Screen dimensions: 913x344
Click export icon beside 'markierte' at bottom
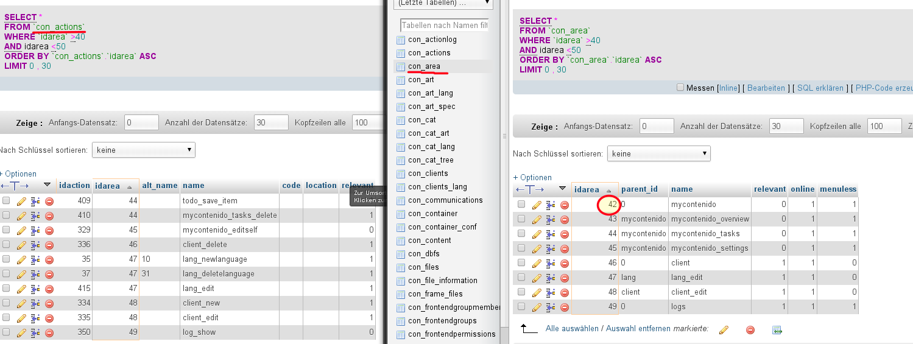click(777, 329)
